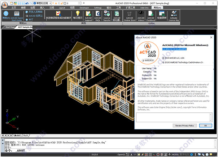The image size is (218, 157).
Task: Click the 1:1 annotation scale in status bar
Action: point(135,154)
